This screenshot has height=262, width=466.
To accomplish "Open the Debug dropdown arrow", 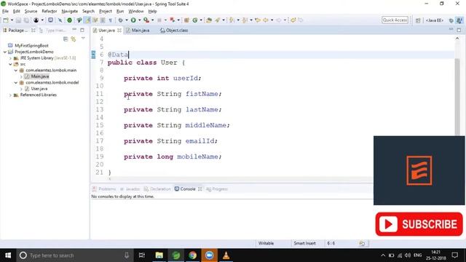I will [x=127, y=20].
